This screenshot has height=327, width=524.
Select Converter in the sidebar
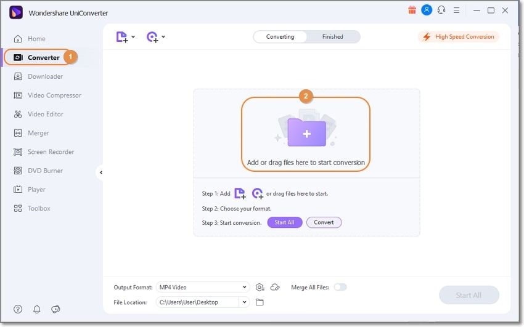pos(43,57)
